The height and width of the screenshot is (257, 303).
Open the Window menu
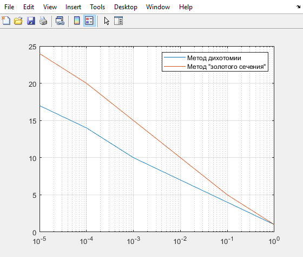coord(158,7)
